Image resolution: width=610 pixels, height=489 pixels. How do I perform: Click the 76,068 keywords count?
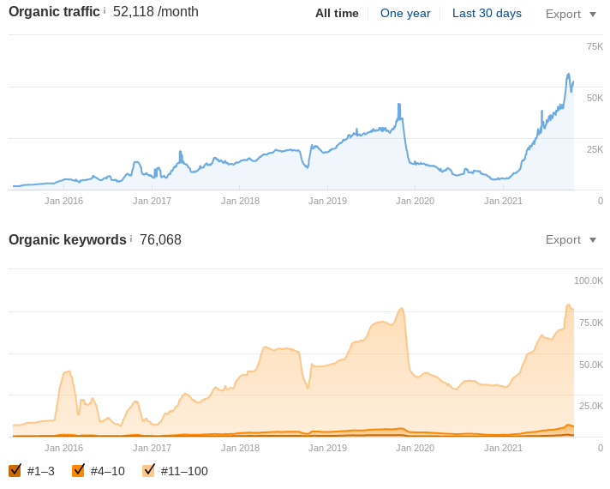click(x=160, y=239)
